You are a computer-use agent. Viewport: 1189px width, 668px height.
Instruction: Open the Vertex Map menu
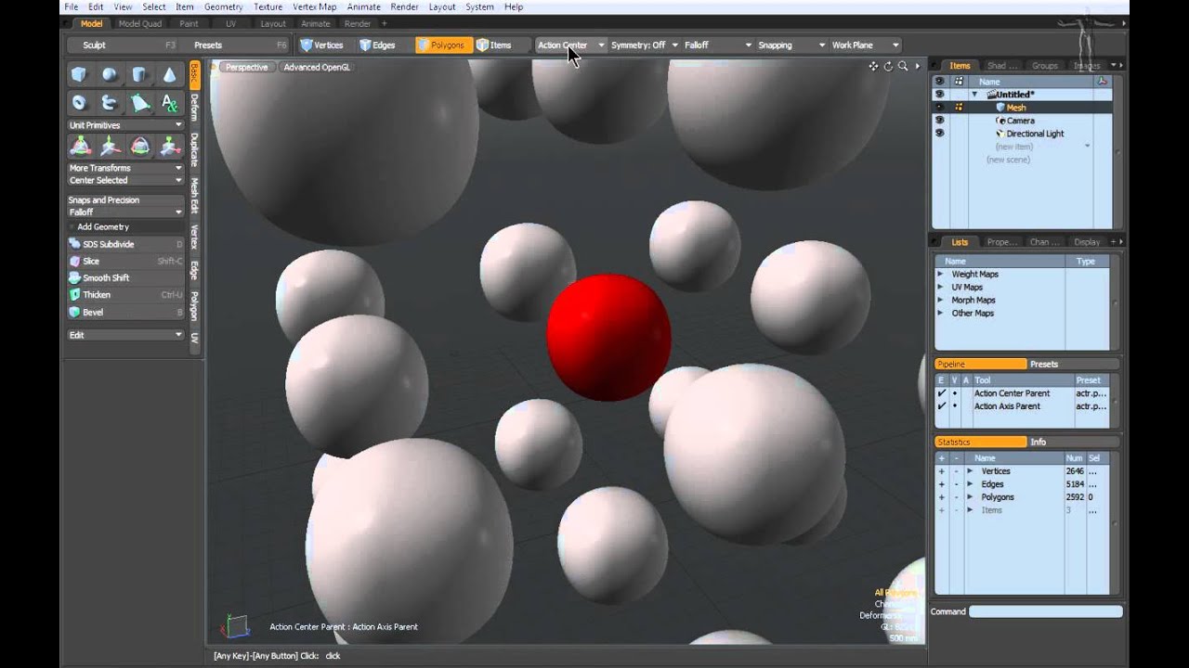[x=315, y=6]
